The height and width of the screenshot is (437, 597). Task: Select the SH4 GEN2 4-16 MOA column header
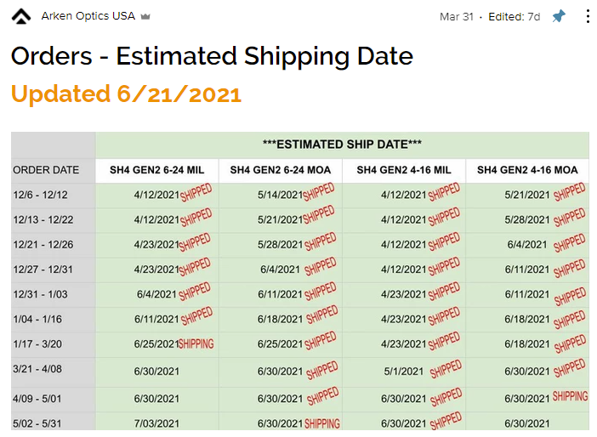point(527,170)
